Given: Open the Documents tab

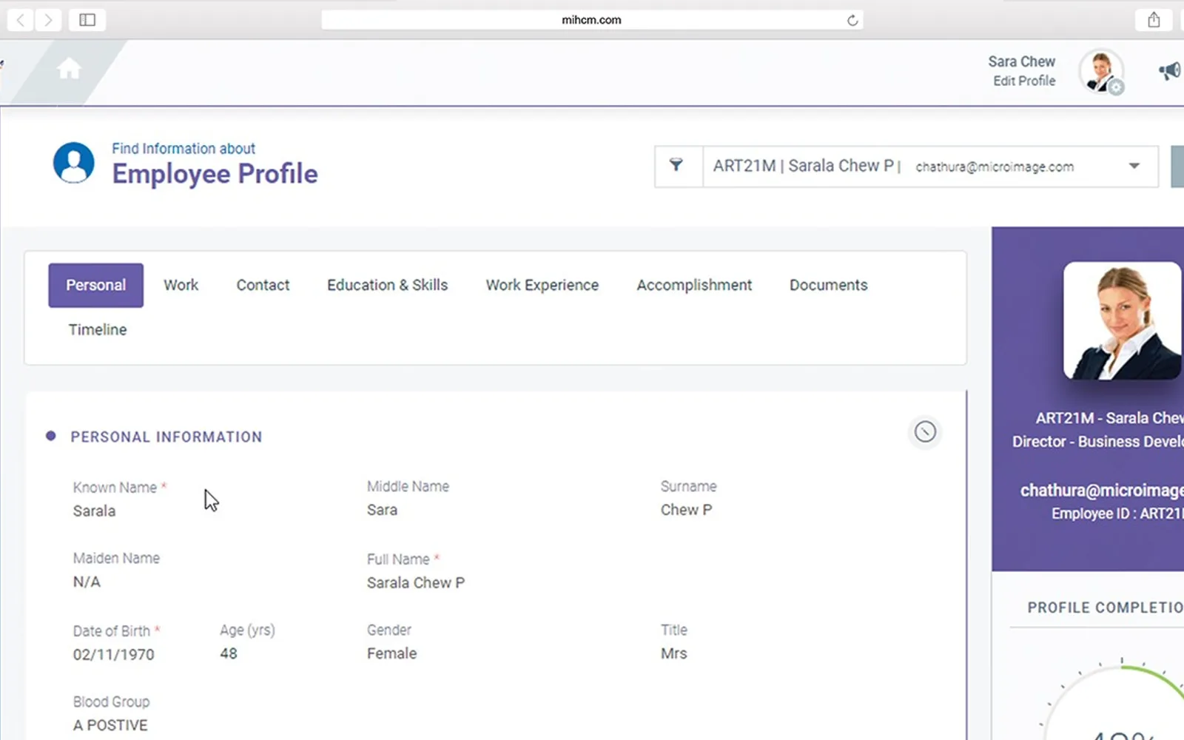Looking at the screenshot, I should pyautogui.click(x=829, y=285).
